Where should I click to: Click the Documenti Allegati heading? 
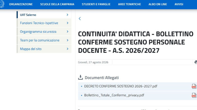click(x=102, y=78)
